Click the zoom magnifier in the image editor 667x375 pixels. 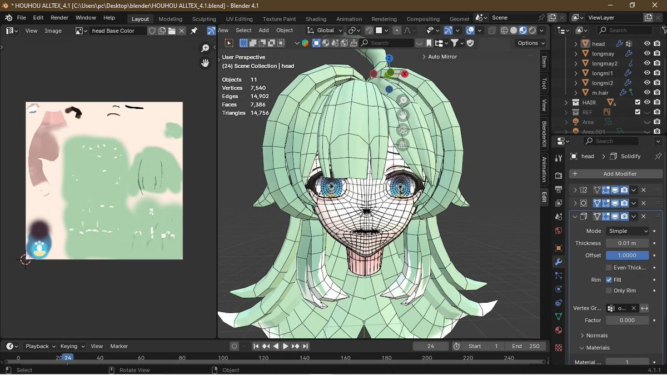(206, 49)
